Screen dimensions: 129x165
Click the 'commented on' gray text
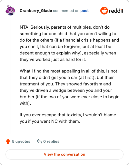tap(66, 11)
